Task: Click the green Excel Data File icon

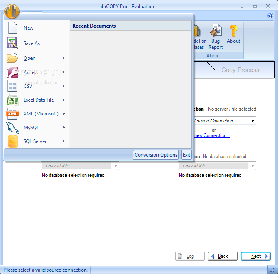Action: point(13,100)
